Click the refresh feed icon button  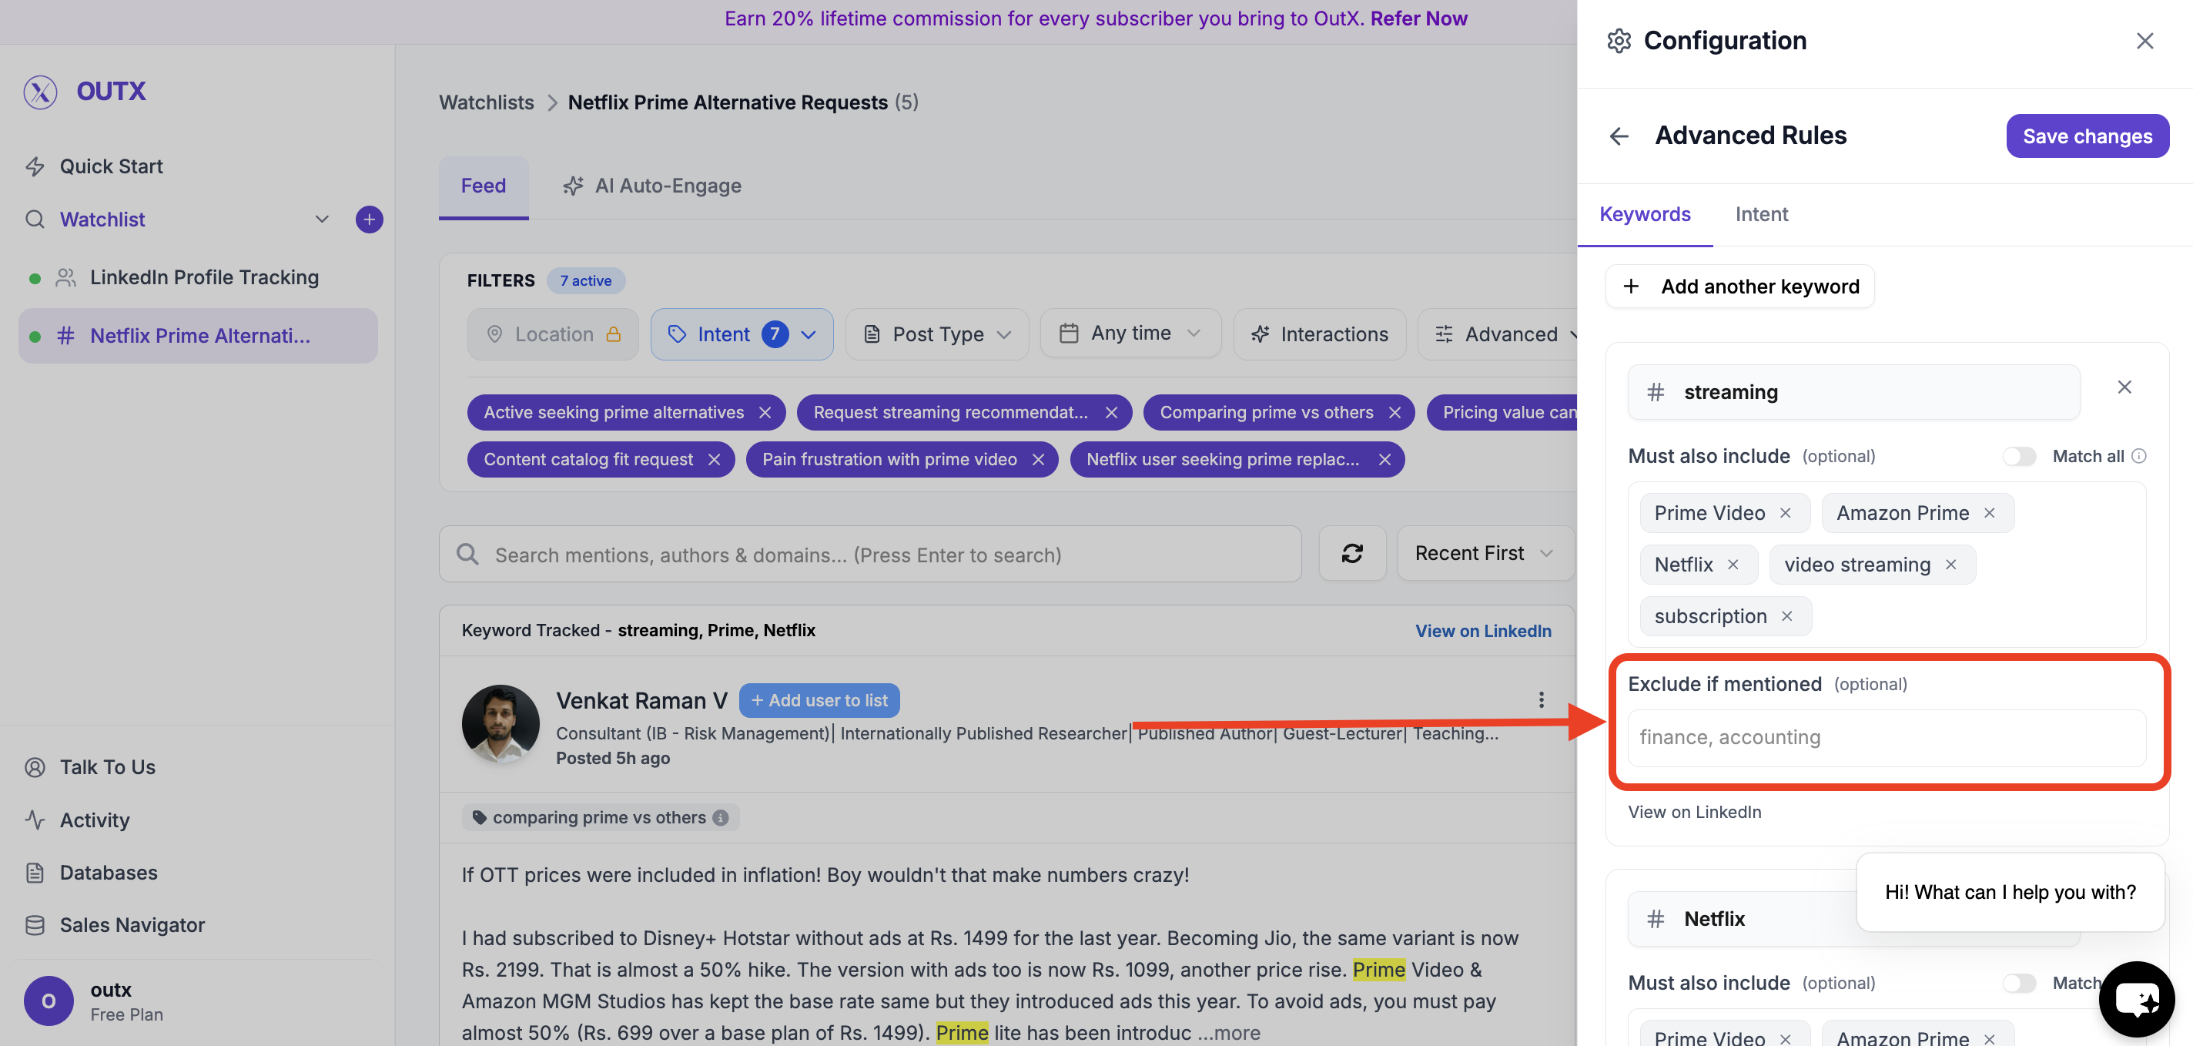click(x=1352, y=554)
